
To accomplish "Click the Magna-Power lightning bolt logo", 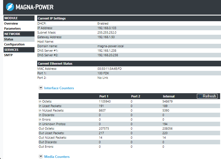I will pyautogui.click(x=10, y=7).
